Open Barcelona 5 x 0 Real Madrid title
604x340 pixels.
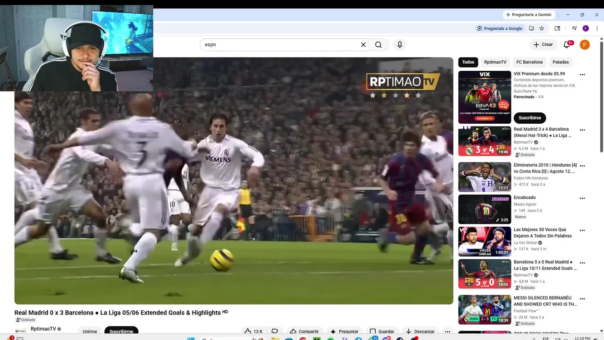pos(545,265)
